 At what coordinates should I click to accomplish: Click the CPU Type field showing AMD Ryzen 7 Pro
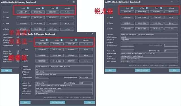point(149,34)
